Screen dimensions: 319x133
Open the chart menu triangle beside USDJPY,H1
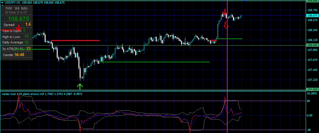click(2, 3)
